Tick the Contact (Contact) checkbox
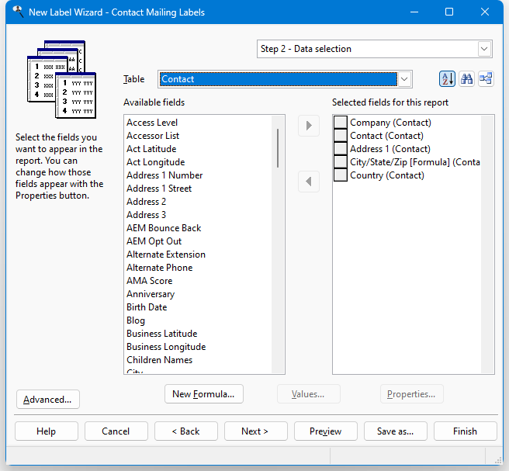 [341, 136]
